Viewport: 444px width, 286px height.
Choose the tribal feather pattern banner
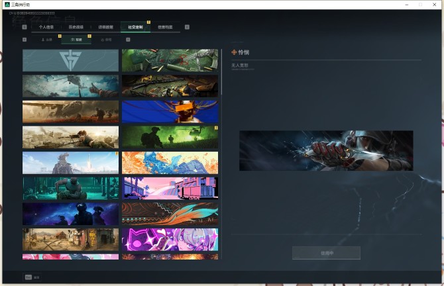click(170, 214)
